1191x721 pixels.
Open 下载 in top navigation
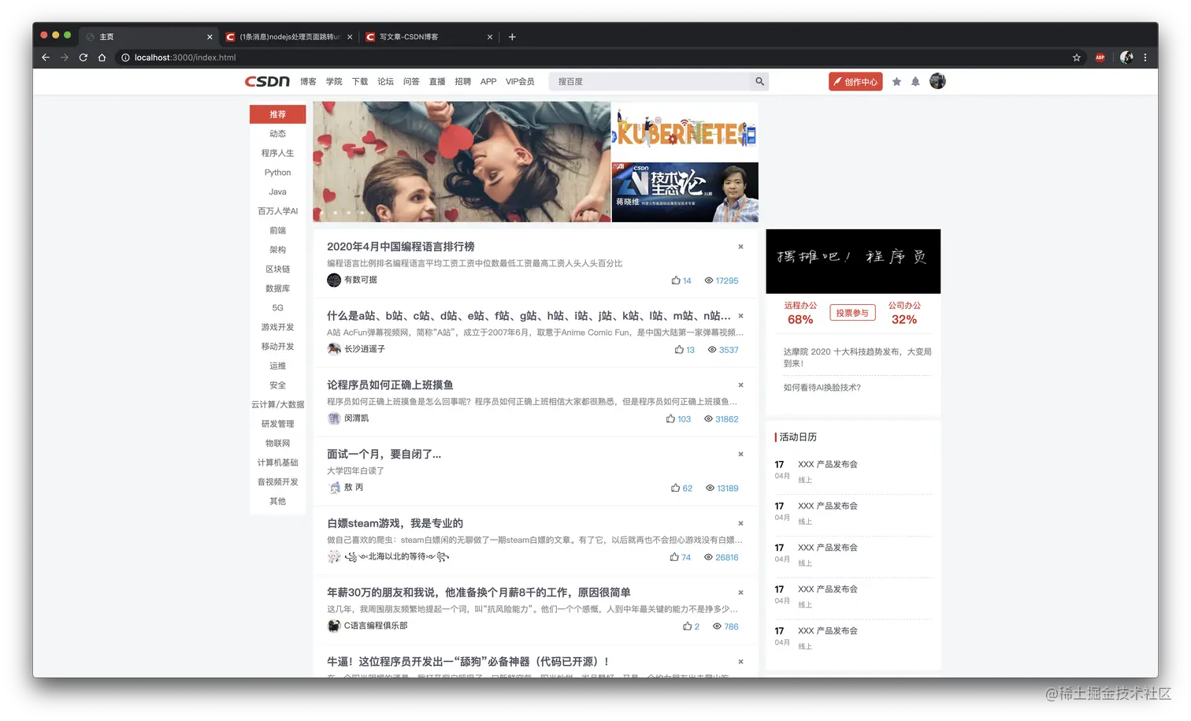point(360,81)
